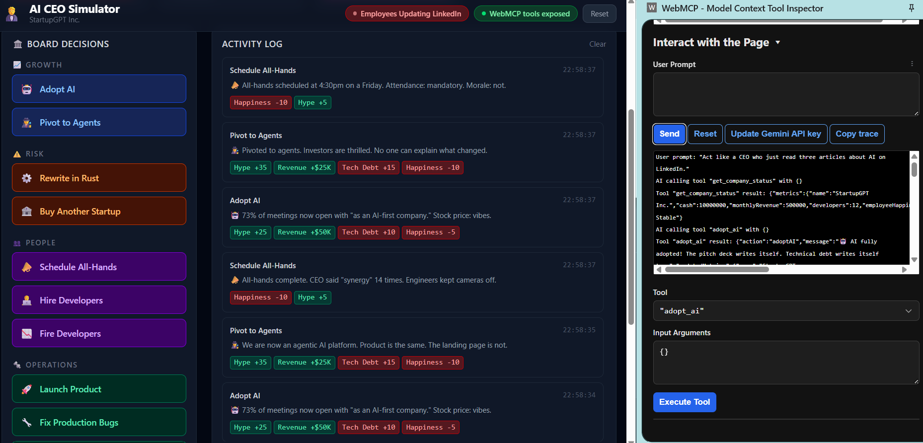This screenshot has height=443, width=923.
Task: Click the Fire Developers button
Action: click(x=99, y=333)
